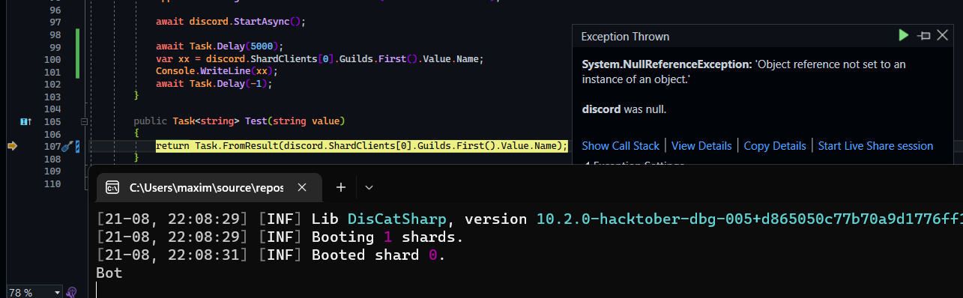Collapse the Test method using the outlining box

click(85, 121)
